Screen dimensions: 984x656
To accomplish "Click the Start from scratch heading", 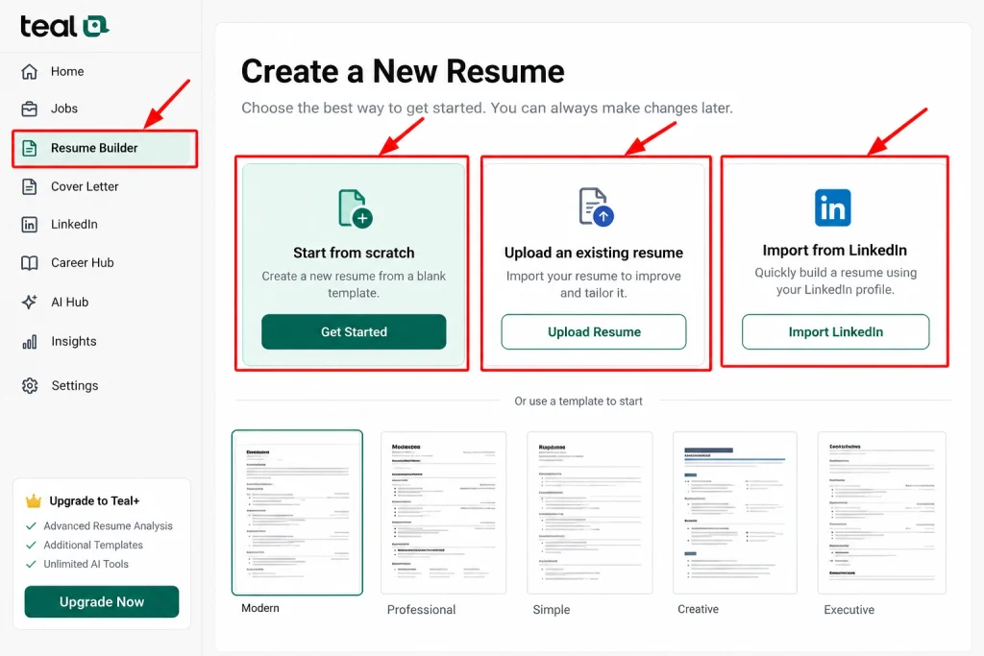I will coord(354,253).
